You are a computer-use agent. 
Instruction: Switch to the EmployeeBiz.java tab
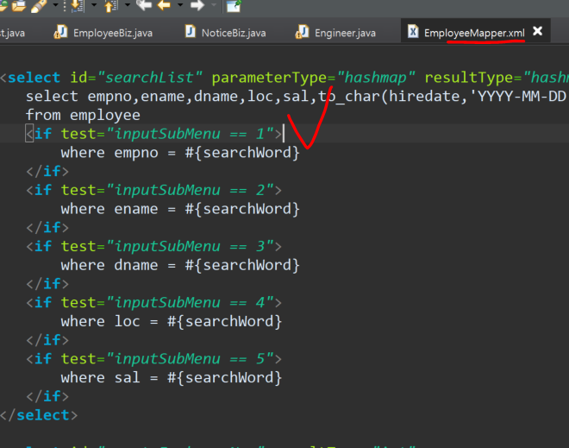(x=103, y=33)
